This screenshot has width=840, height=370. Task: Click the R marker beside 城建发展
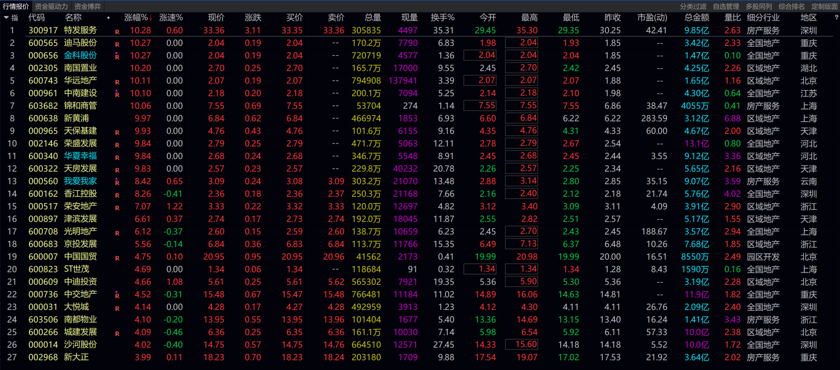click(117, 334)
